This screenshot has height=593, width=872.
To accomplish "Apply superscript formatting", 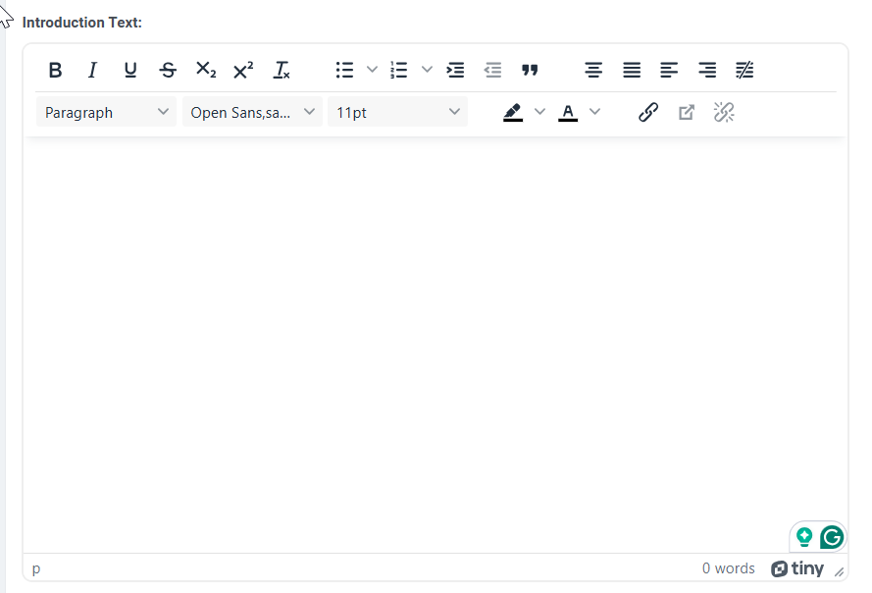I will click(243, 70).
